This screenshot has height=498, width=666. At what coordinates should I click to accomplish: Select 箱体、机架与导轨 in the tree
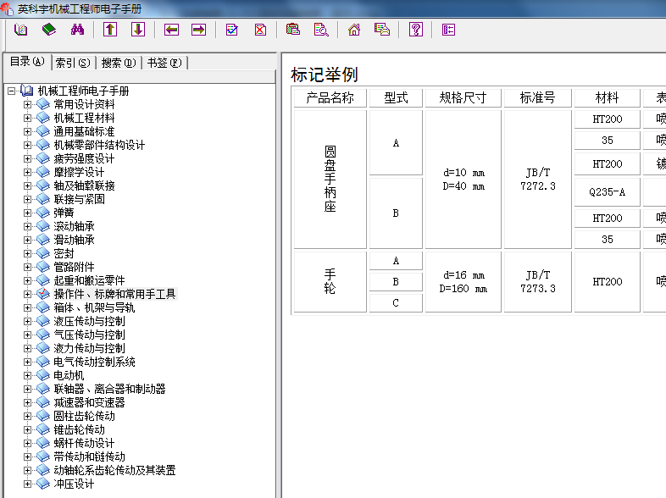[94, 307]
